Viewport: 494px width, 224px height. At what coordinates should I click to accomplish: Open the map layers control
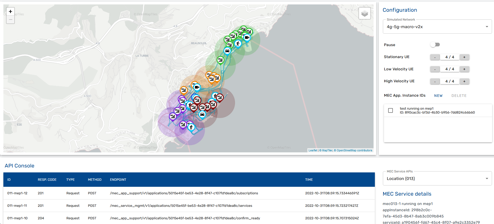click(x=364, y=13)
